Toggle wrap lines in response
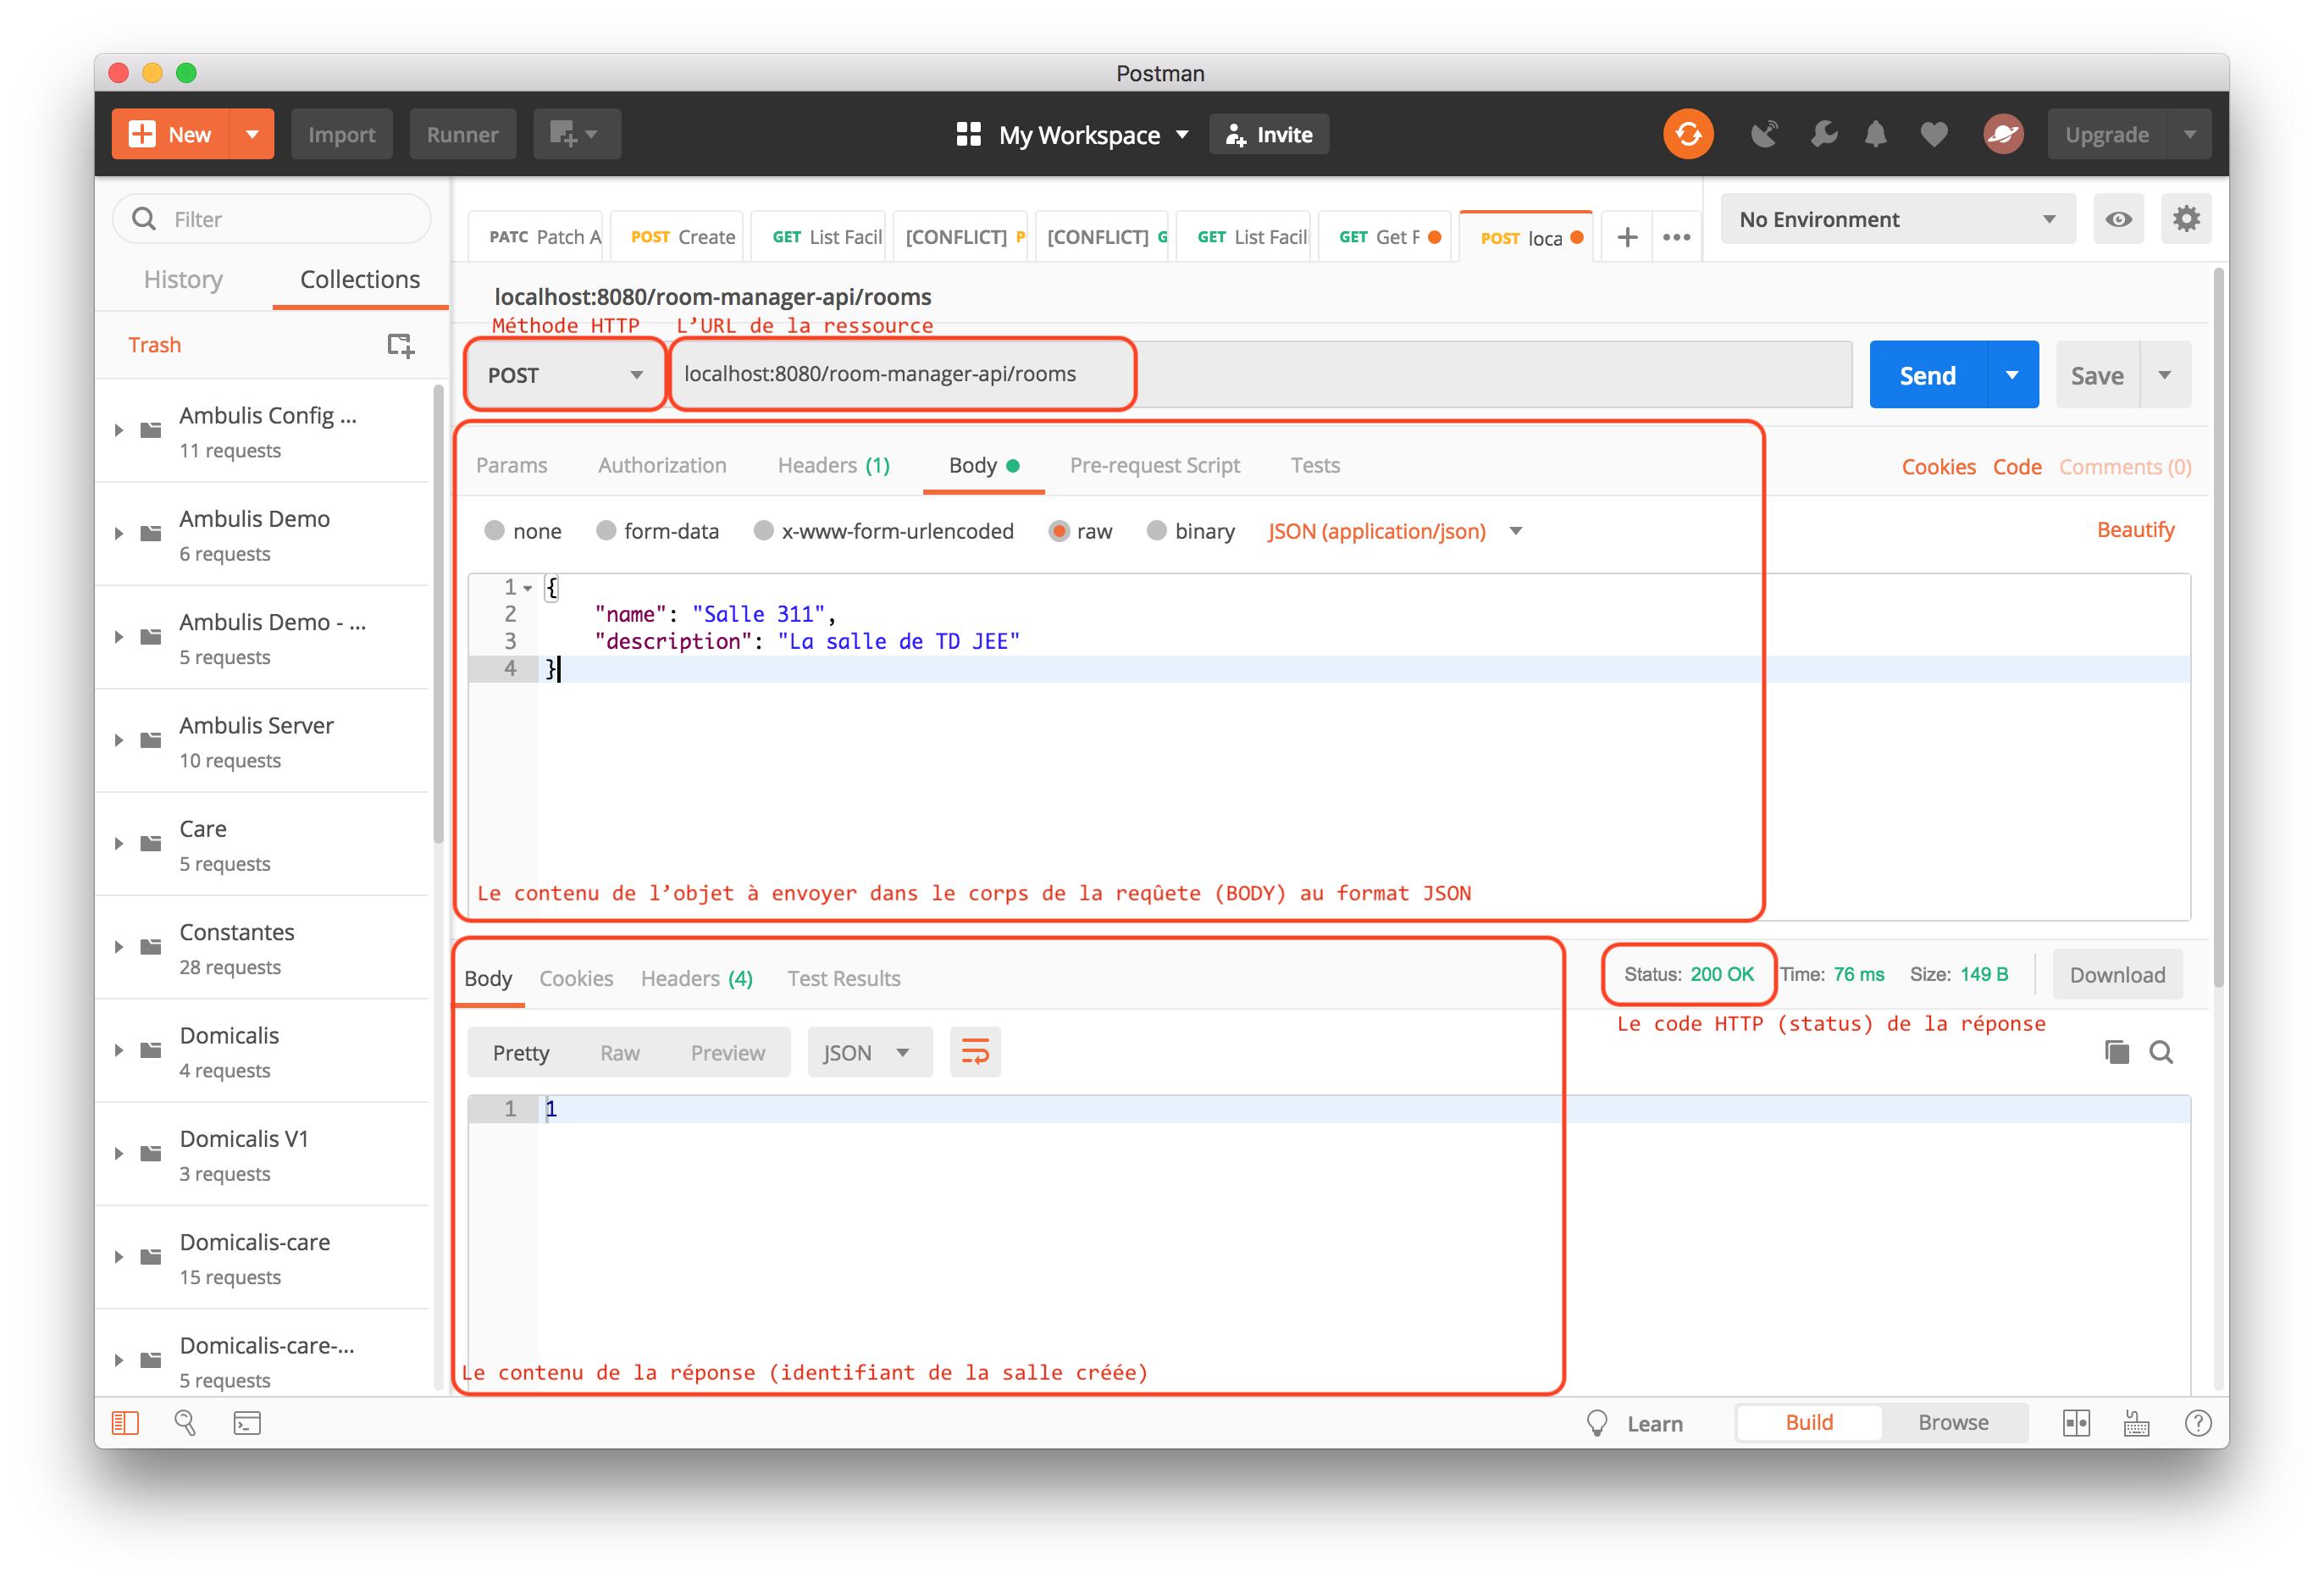 point(975,1052)
